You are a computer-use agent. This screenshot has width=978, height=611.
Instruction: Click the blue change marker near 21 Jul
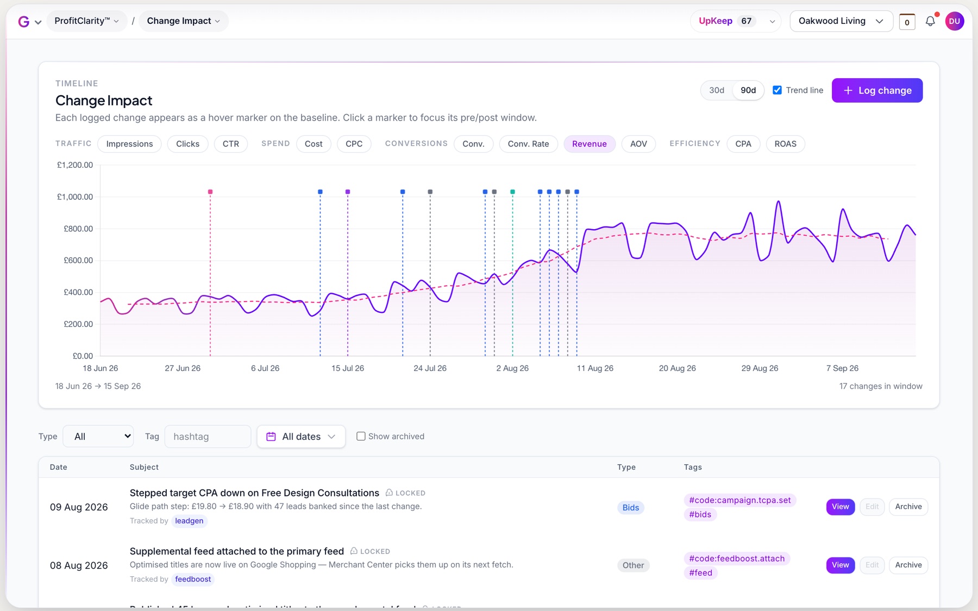coord(403,192)
